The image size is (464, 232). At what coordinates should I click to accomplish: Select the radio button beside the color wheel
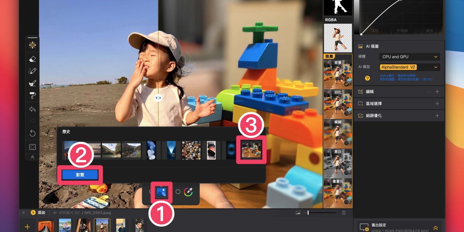coord(178,192)
